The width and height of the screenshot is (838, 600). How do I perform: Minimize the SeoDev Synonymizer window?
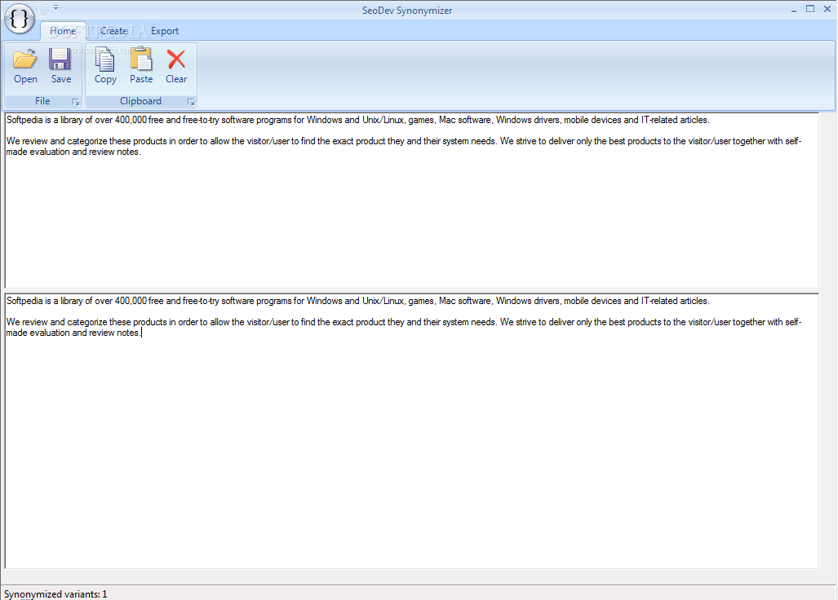pos(793,9)
